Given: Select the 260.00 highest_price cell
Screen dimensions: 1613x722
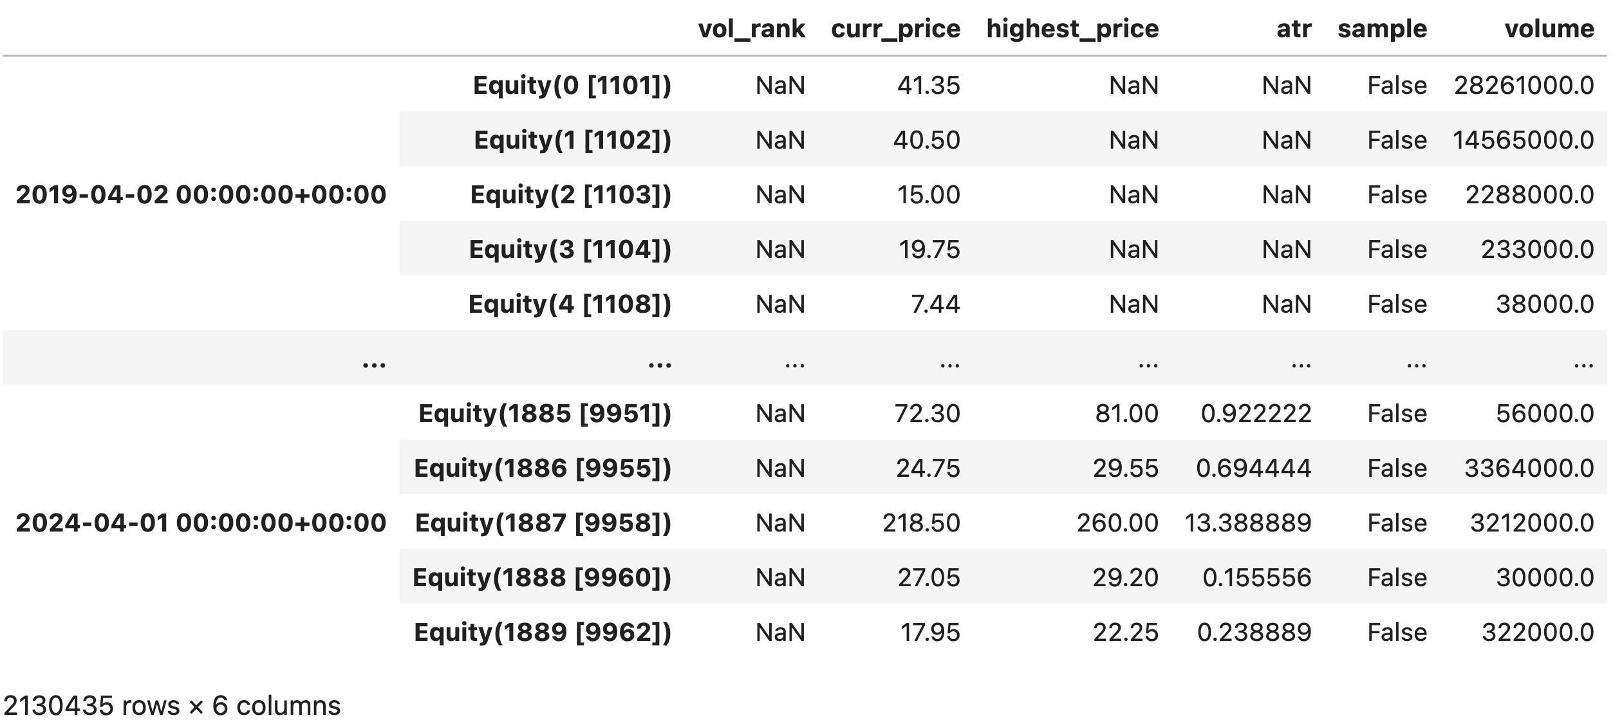Looking at the screenshot, I should (x=1117, y=523).
